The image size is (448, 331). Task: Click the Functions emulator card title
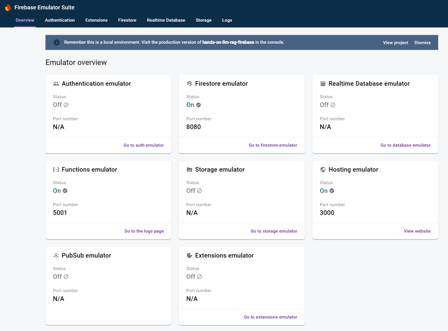(89, 170)
